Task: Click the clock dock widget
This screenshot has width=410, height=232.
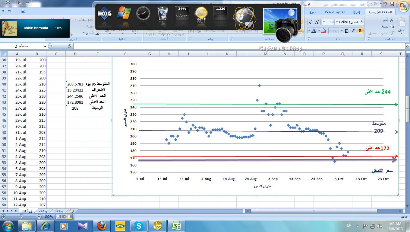Action: pyautogui.click(x=143, y=14)
